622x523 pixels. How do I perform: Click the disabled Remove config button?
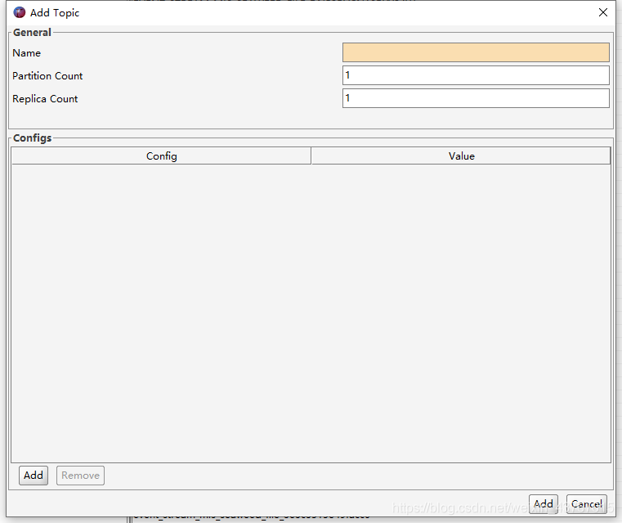[x=81, y=476]
